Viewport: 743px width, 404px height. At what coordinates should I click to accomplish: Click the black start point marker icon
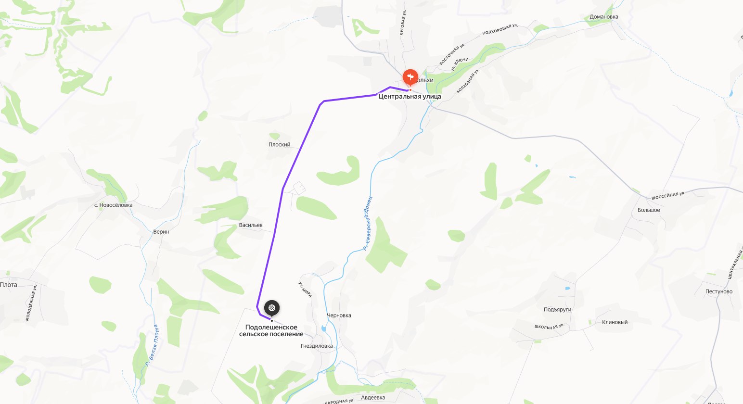(x=271, y=307)
